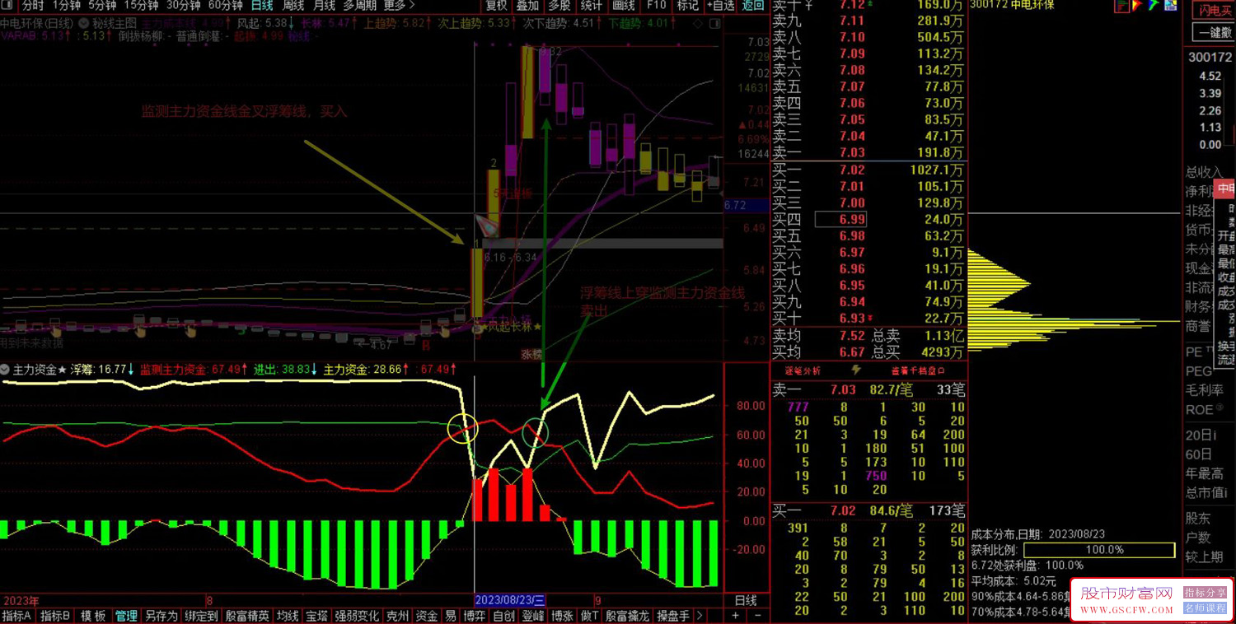Click the diamond icon in indicator header
This screenshot has height=624, width=1236.
click(x=698, y=23)
